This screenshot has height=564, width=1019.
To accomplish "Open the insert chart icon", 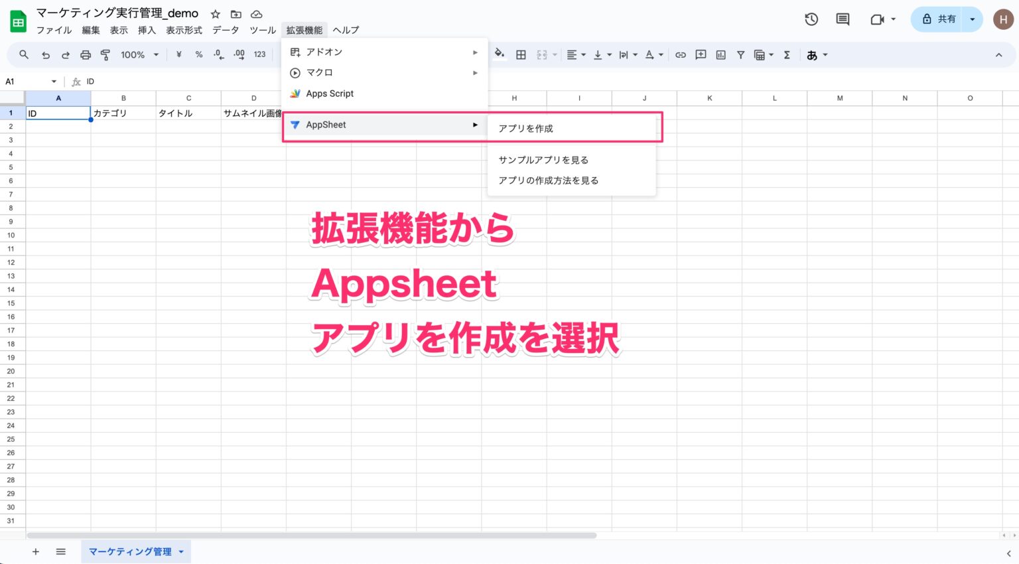I will coord(720,54).
